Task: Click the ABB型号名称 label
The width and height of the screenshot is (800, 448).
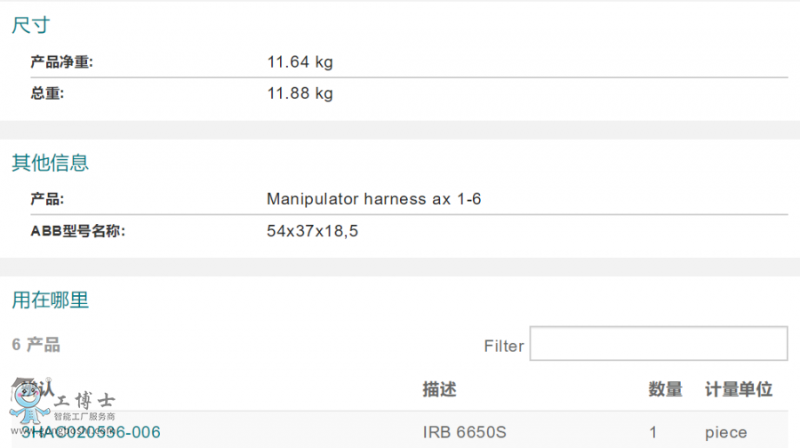Action: tap(76, 231)
